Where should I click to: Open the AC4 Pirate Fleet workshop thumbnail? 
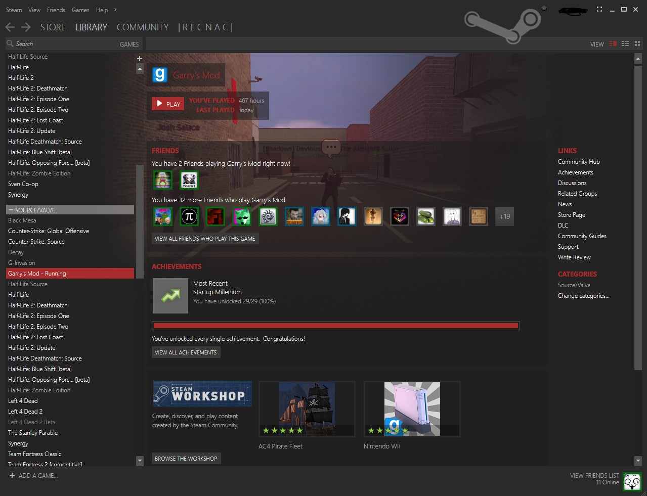[307, 409]
